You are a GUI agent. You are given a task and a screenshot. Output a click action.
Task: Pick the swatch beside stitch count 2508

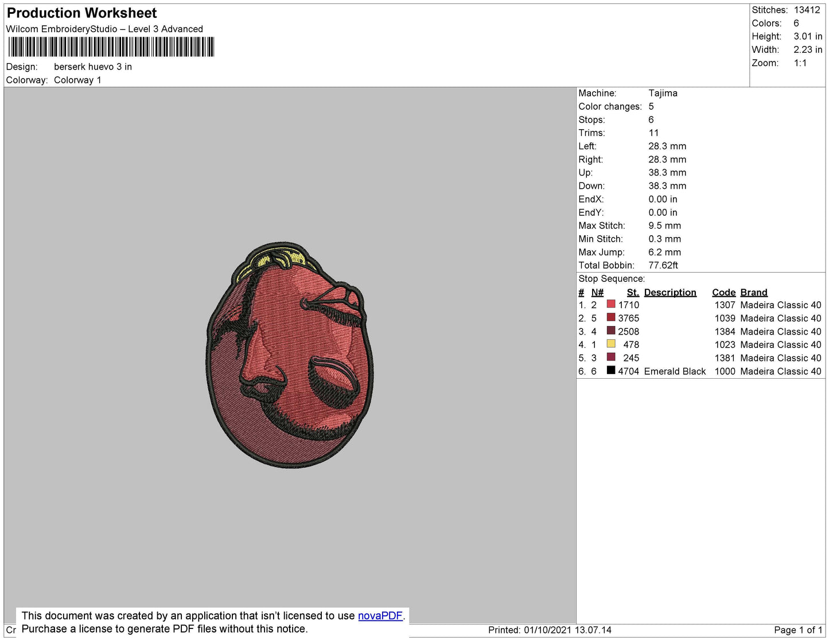click(x=611, y=331)
